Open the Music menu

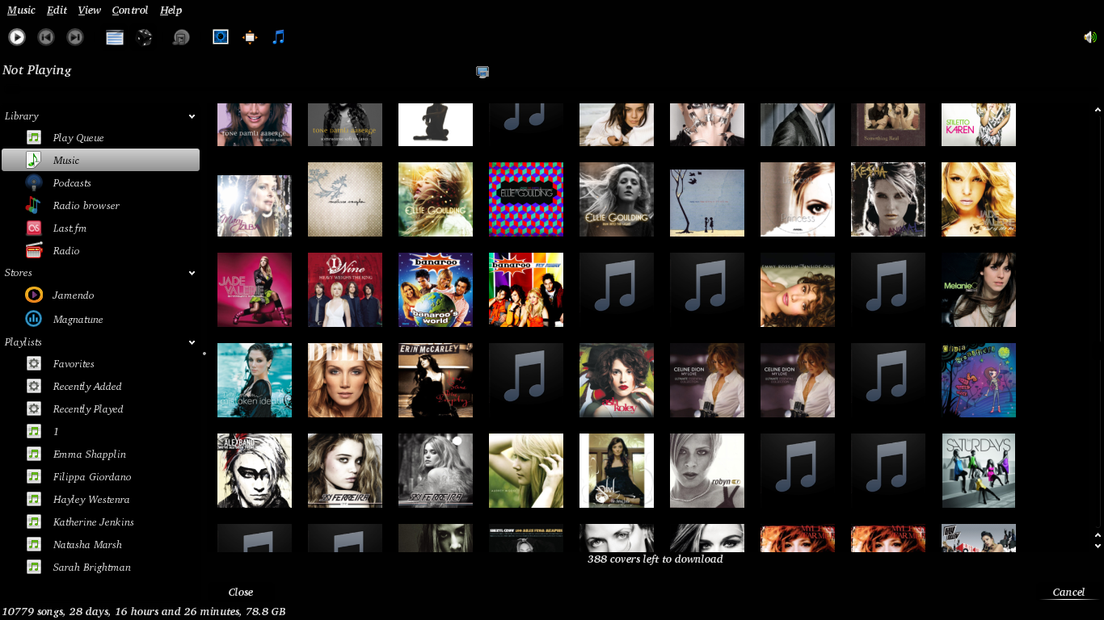tap(21, 10)
